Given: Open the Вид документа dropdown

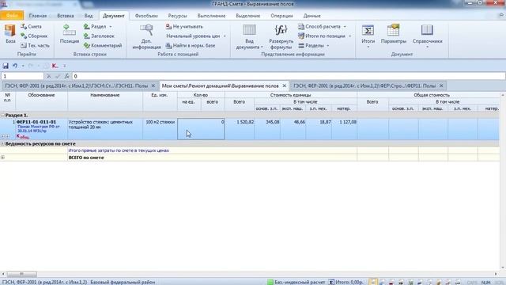Looking at the screenshot, I should click(249, 36).
